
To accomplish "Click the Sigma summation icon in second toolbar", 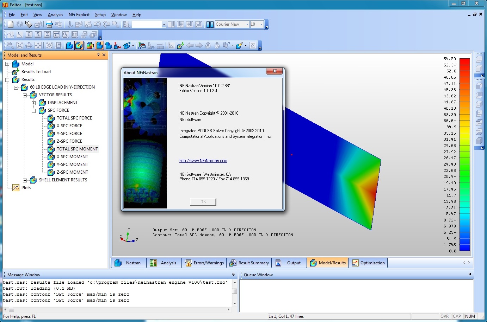I will click(x=47, y=34).
